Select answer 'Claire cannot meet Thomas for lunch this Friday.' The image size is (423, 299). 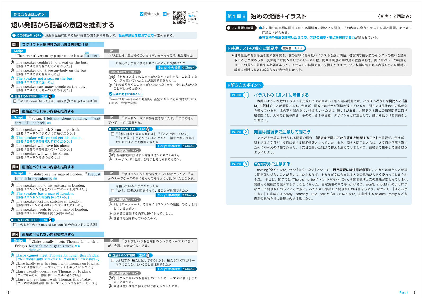57,255
